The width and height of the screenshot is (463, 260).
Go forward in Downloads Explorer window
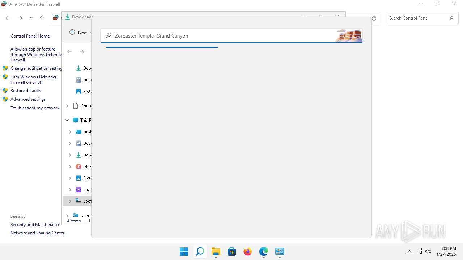click(82, 52)
